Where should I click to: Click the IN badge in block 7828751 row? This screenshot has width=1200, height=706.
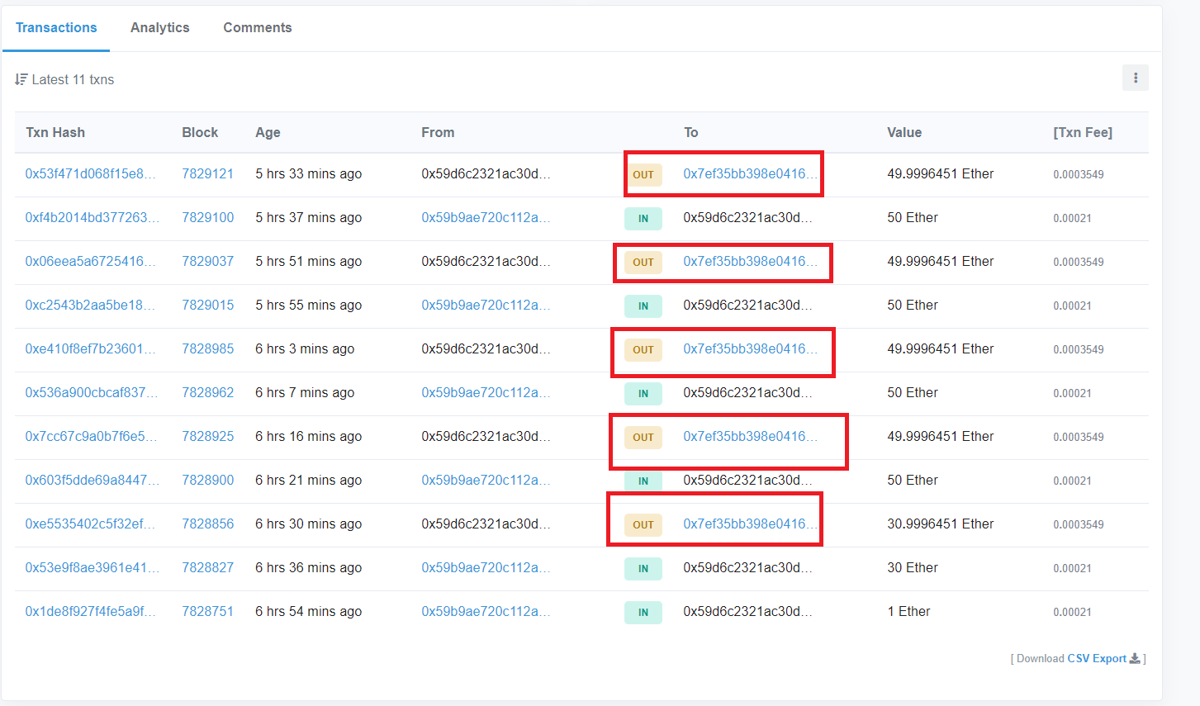click(x=643, y=612)
